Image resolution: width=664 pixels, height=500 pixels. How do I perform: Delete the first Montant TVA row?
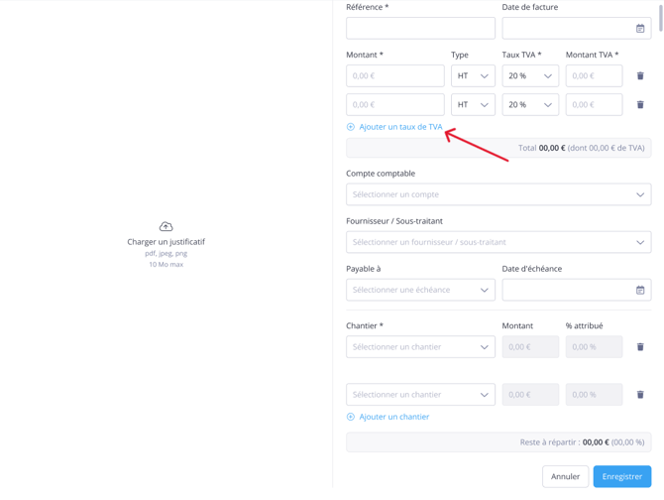tap(640, 76)
